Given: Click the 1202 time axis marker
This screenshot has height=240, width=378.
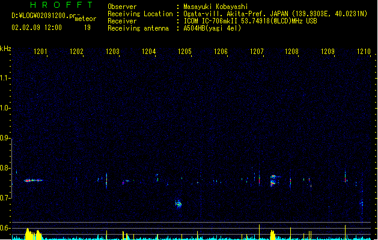Looking at the screenshot, I should click(x=76, y=51).
